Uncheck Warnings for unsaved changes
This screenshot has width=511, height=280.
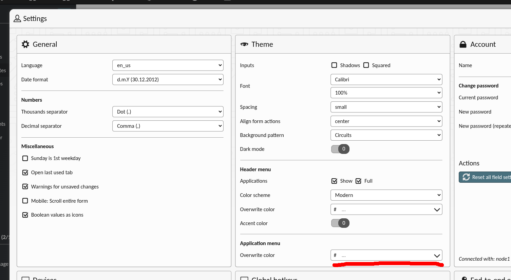[25, 187]
